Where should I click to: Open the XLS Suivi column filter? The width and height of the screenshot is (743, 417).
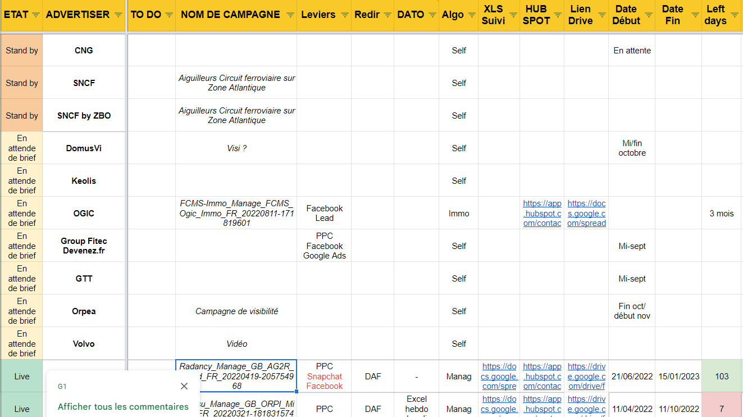(513, 15)
